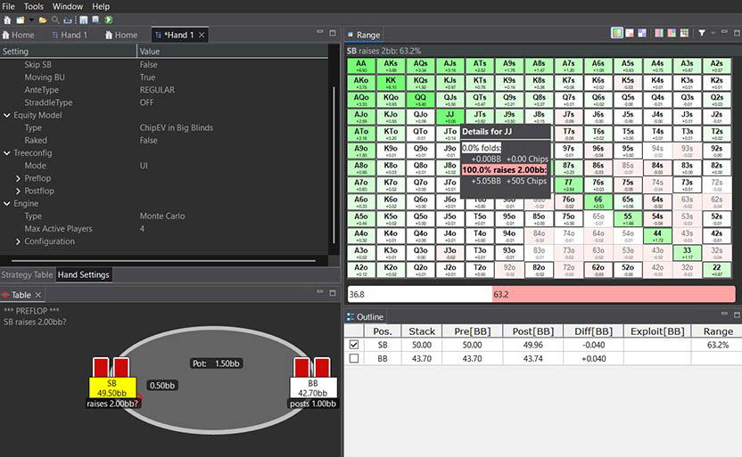742x457 pixels.
Task: Click the Save As icon in toolbar
Action: pyautogui.click(x=96, y=20)
